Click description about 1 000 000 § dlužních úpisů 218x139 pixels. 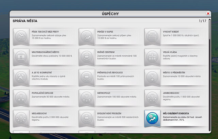[181, 35]
